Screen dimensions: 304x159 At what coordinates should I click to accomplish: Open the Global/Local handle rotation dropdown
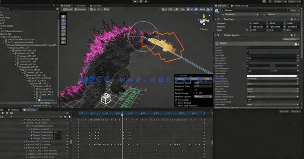(x=80, y=9)
